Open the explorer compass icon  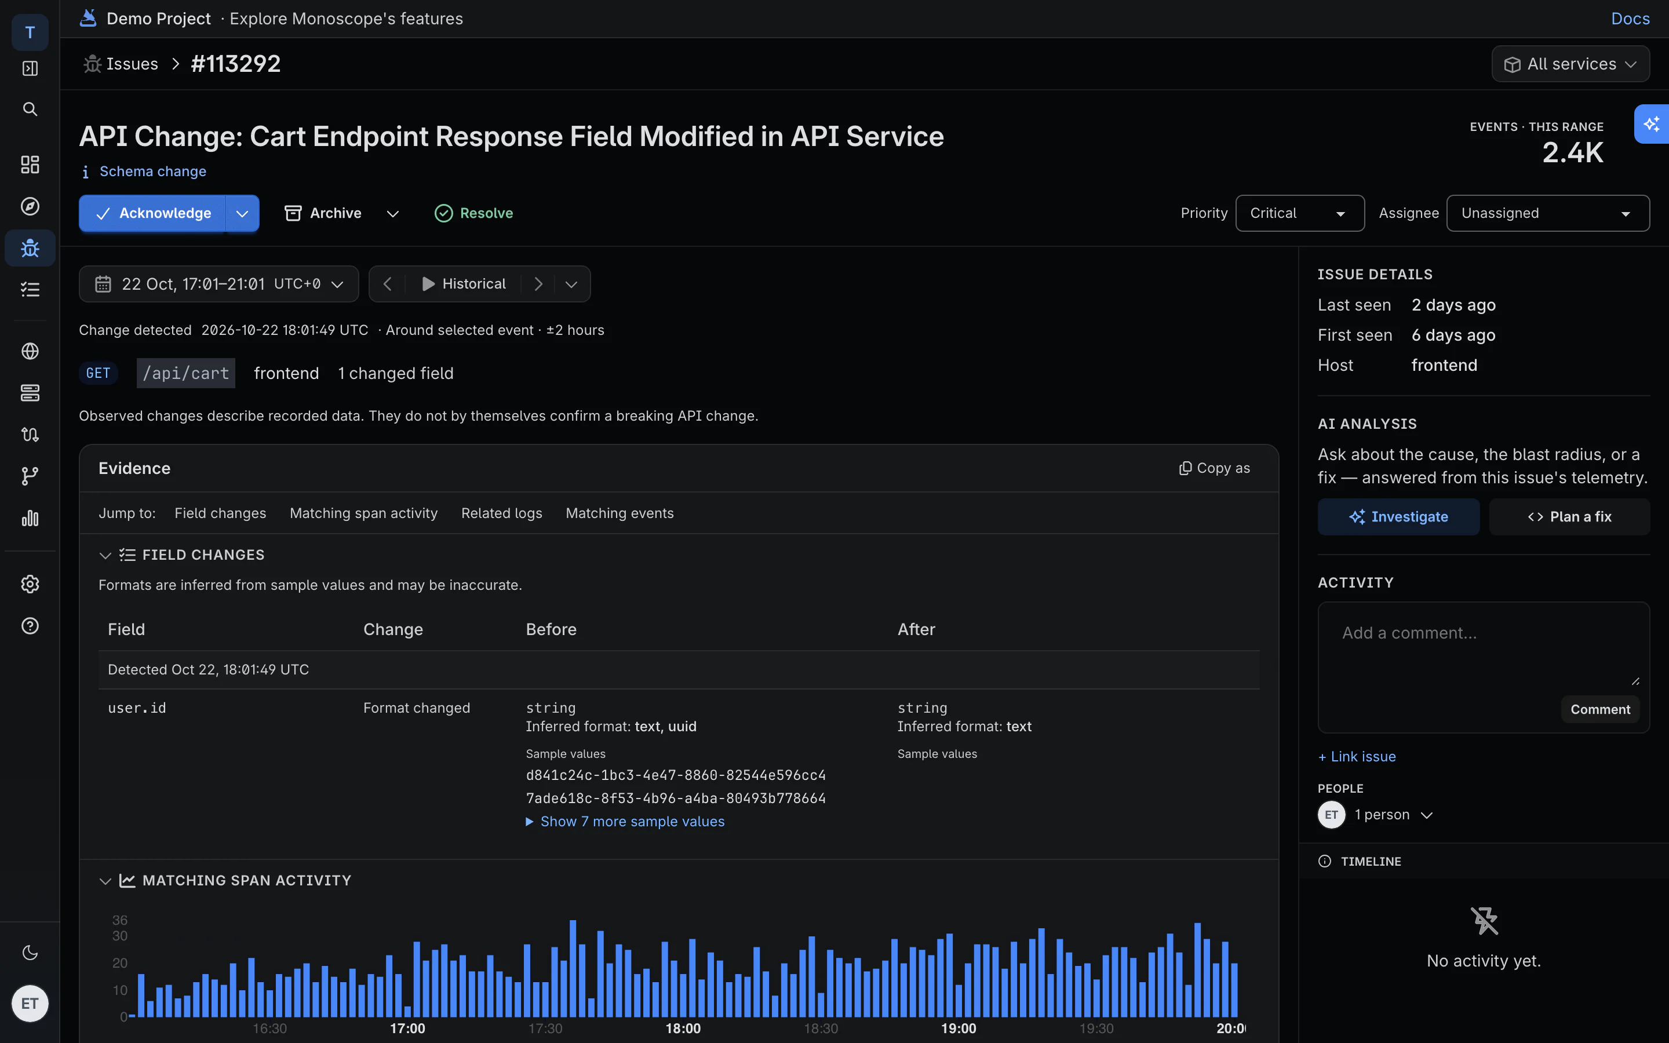[30, 206]
